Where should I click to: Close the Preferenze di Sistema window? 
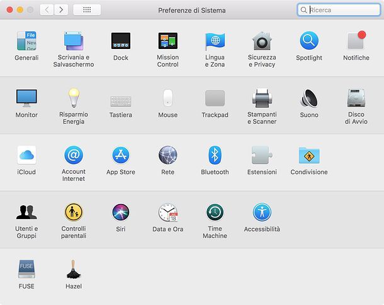point(10,10)
